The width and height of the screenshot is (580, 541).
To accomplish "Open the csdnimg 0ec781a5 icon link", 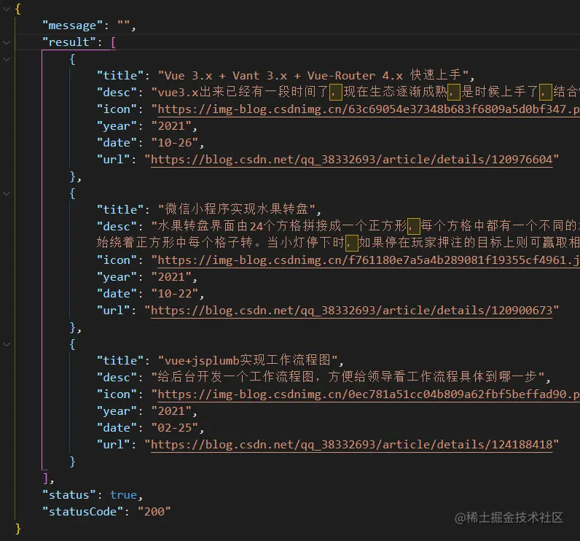I will (x=369, y=394).
